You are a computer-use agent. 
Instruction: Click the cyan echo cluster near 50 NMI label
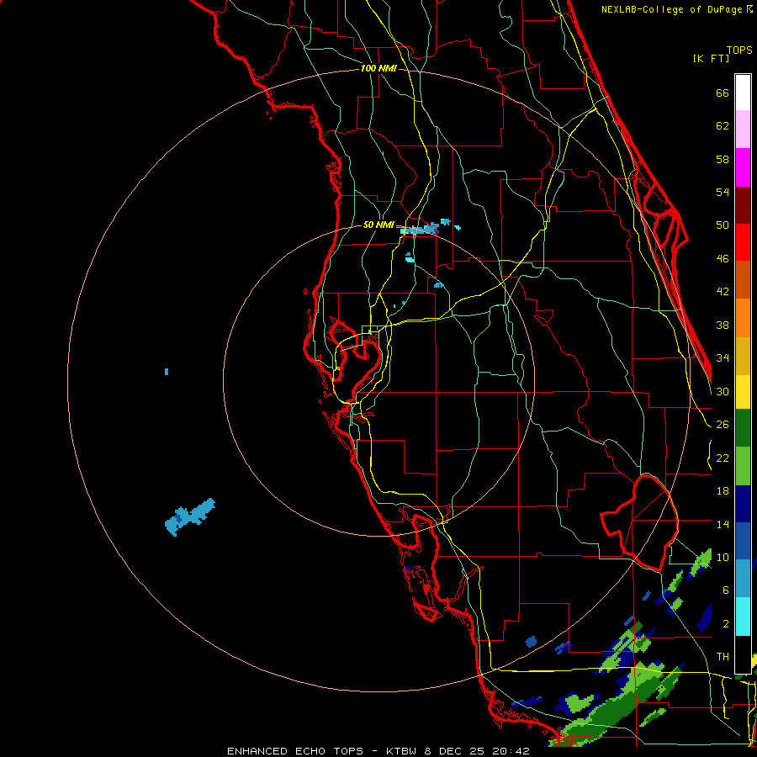point(419,230)
